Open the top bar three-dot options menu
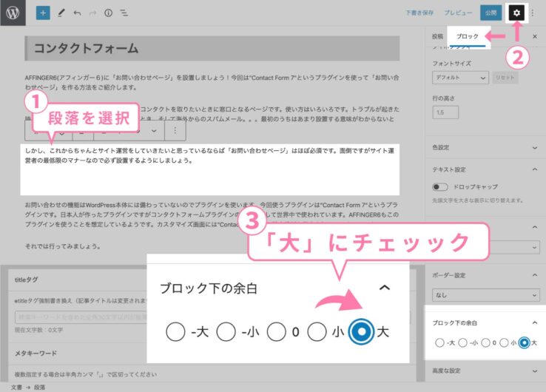 tap(533, 13)
